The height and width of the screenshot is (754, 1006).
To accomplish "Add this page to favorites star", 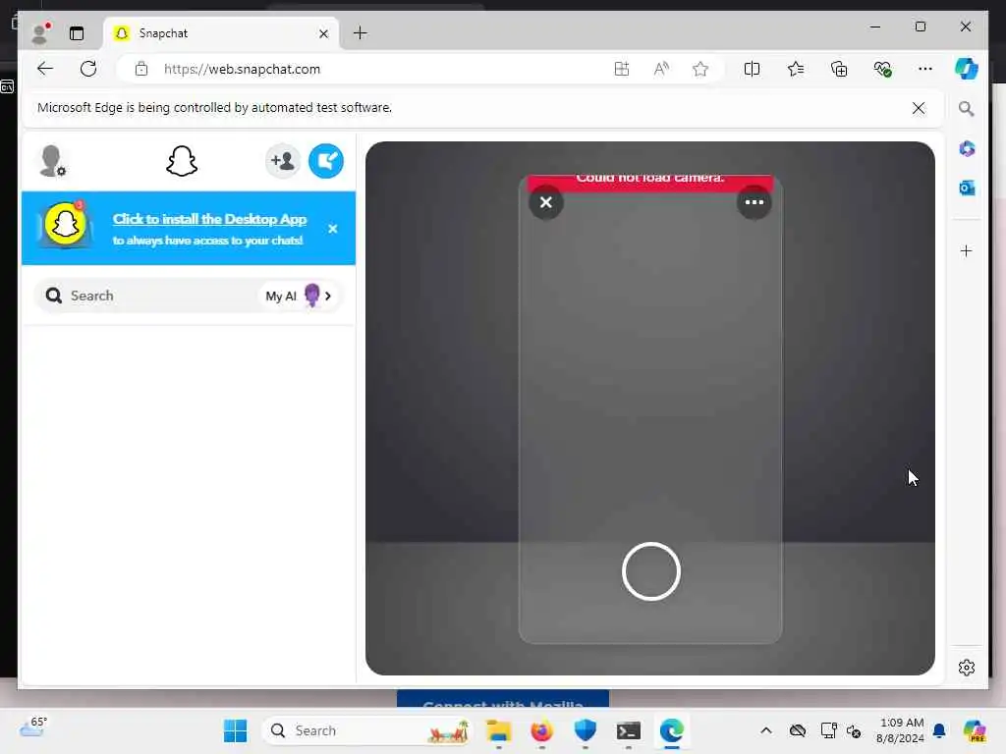I will [x=699, y=69].
